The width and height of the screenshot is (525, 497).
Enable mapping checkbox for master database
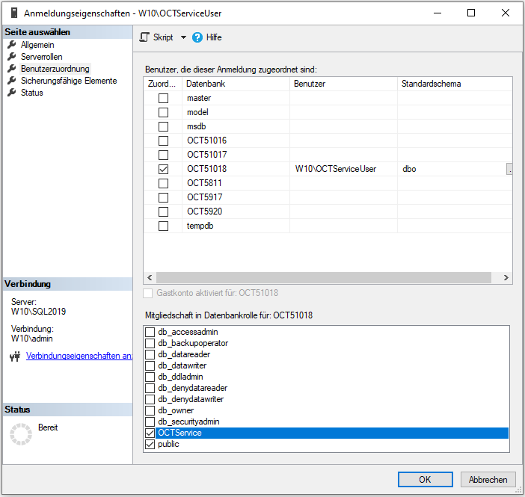(x=163, y=99)
